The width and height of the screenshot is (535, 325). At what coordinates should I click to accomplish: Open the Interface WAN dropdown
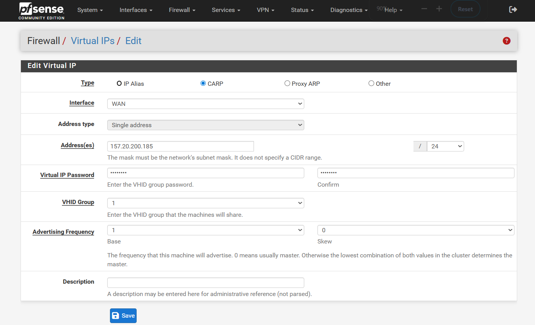click(205, 104)
